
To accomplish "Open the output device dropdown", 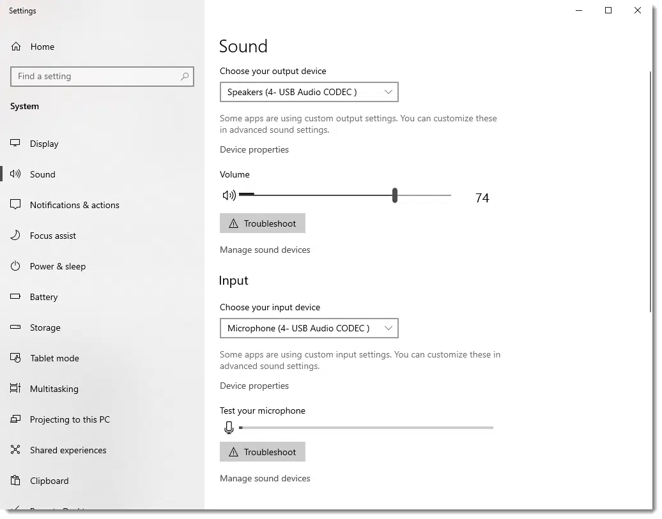I will 309,92.
